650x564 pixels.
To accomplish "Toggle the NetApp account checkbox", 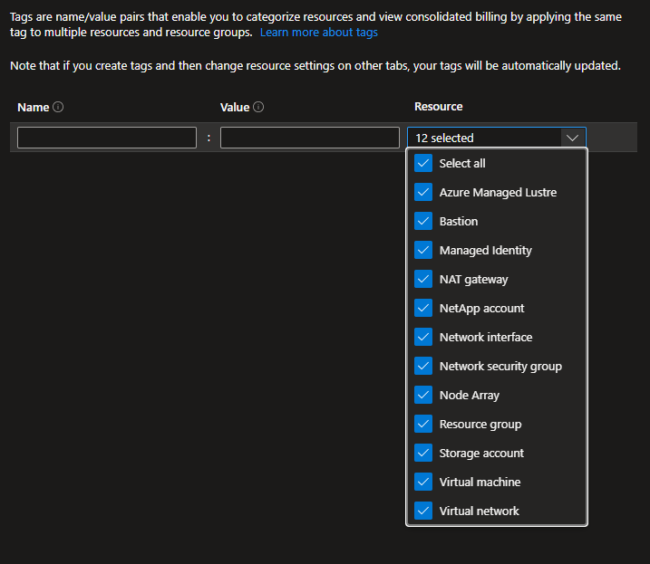I will click(x=423, y=308).
